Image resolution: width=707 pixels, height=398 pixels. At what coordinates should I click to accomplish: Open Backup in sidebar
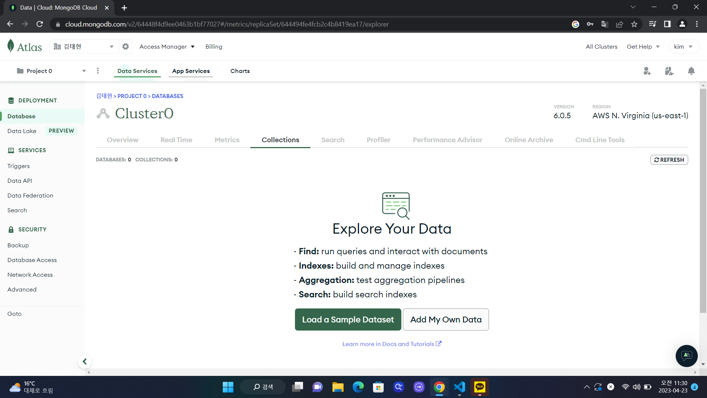[18, 245]
